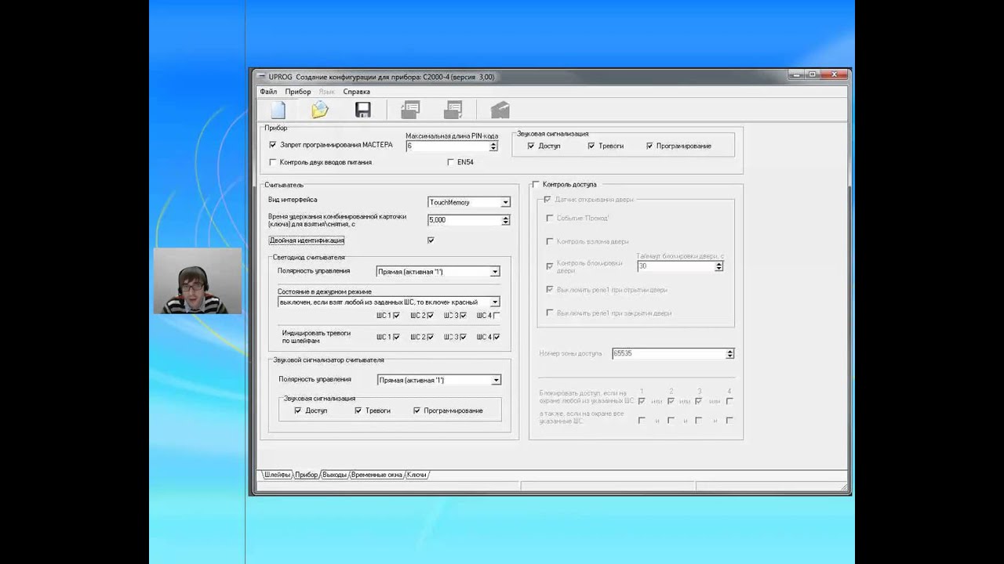Viewport: 1004px width, 564px height.
Task: Open LED Полярность управления dropdown
Action: (x=495, y=272)
